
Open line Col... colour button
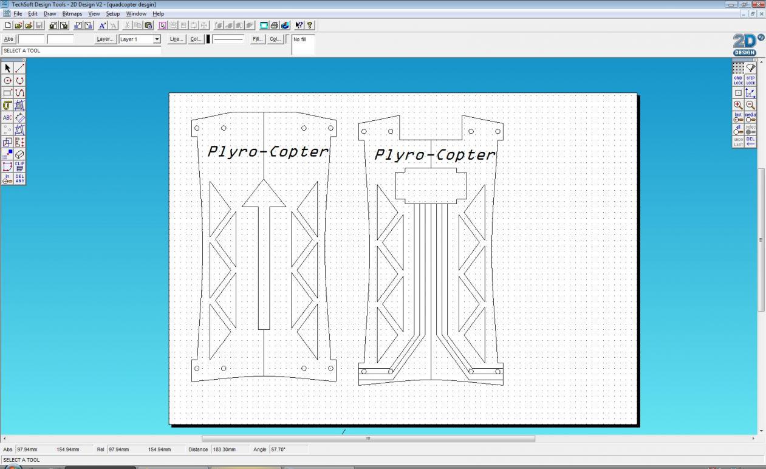click(x=196, y=39)
